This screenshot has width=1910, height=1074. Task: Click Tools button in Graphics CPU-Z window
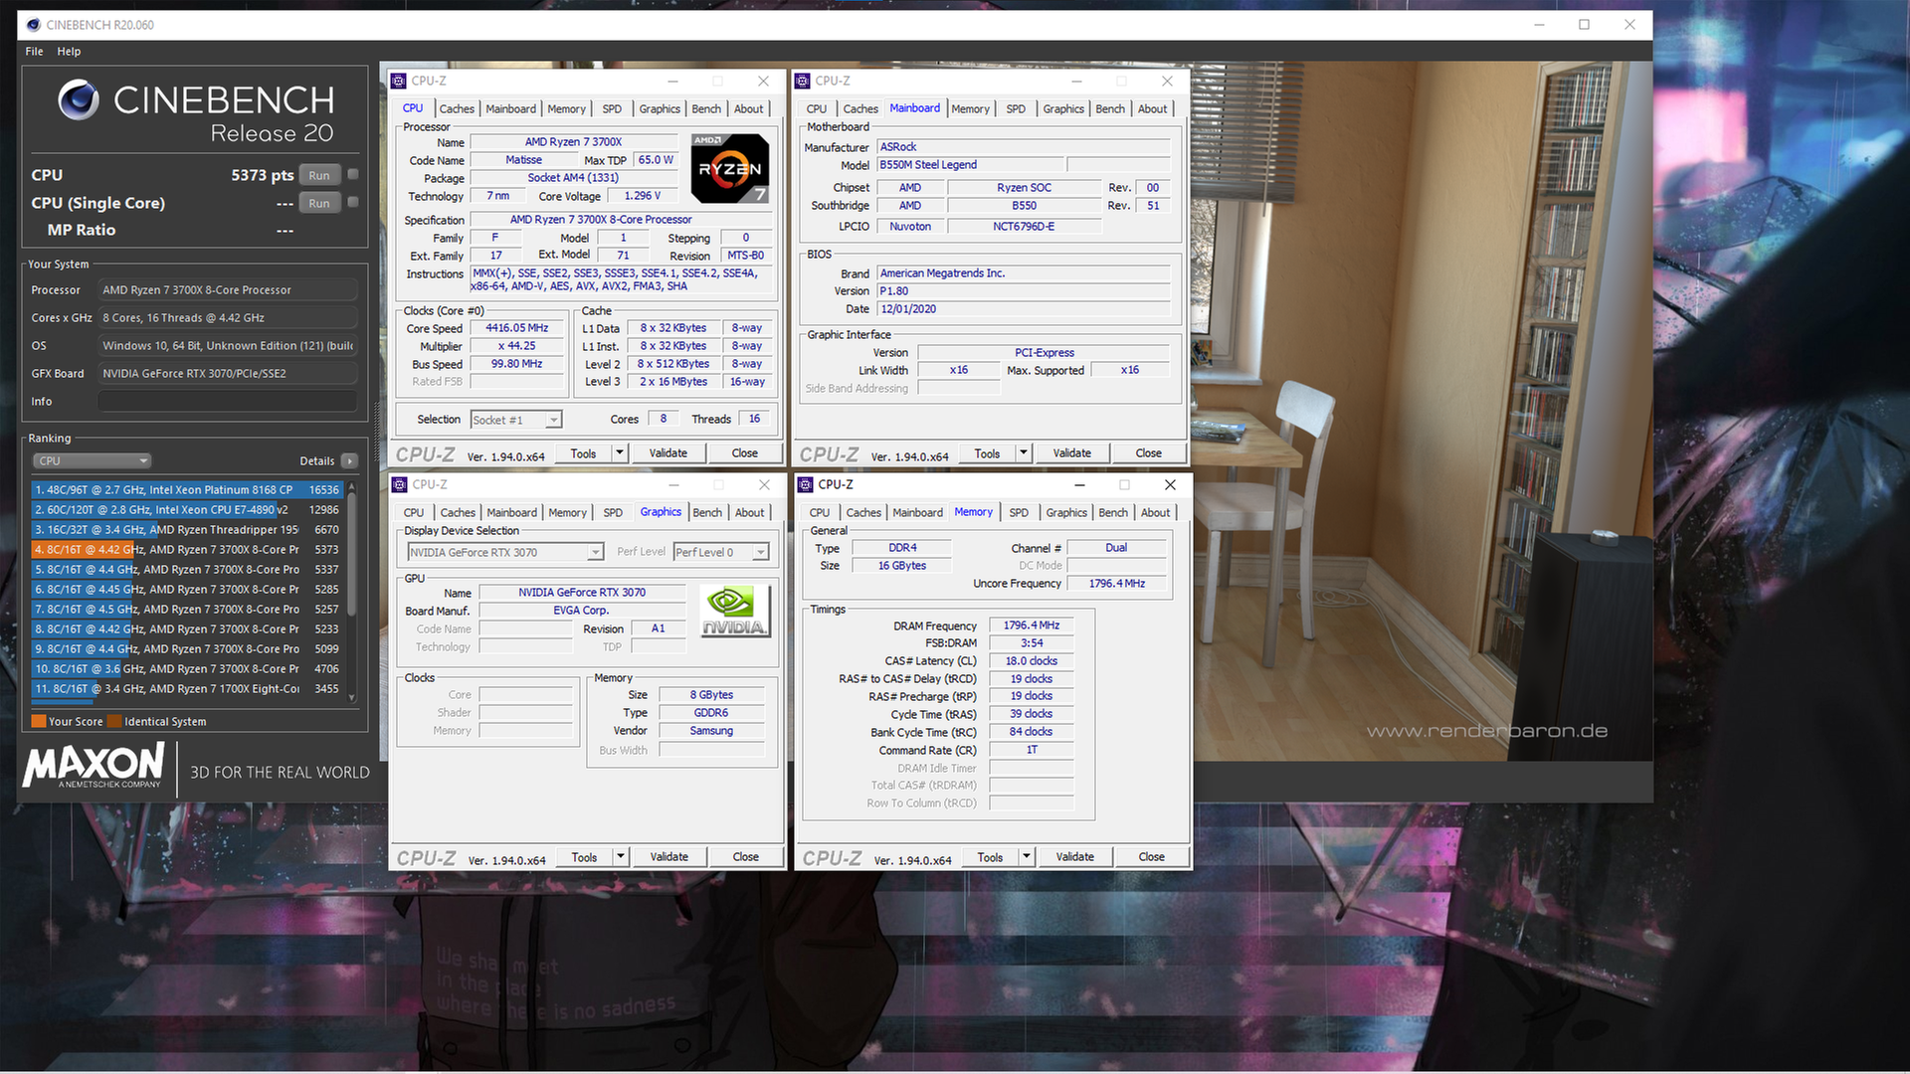(585, 856)
